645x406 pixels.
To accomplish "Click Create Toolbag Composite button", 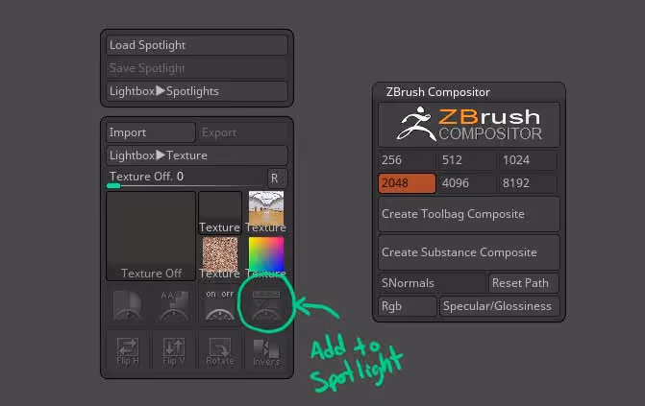I will pos(469,214).
